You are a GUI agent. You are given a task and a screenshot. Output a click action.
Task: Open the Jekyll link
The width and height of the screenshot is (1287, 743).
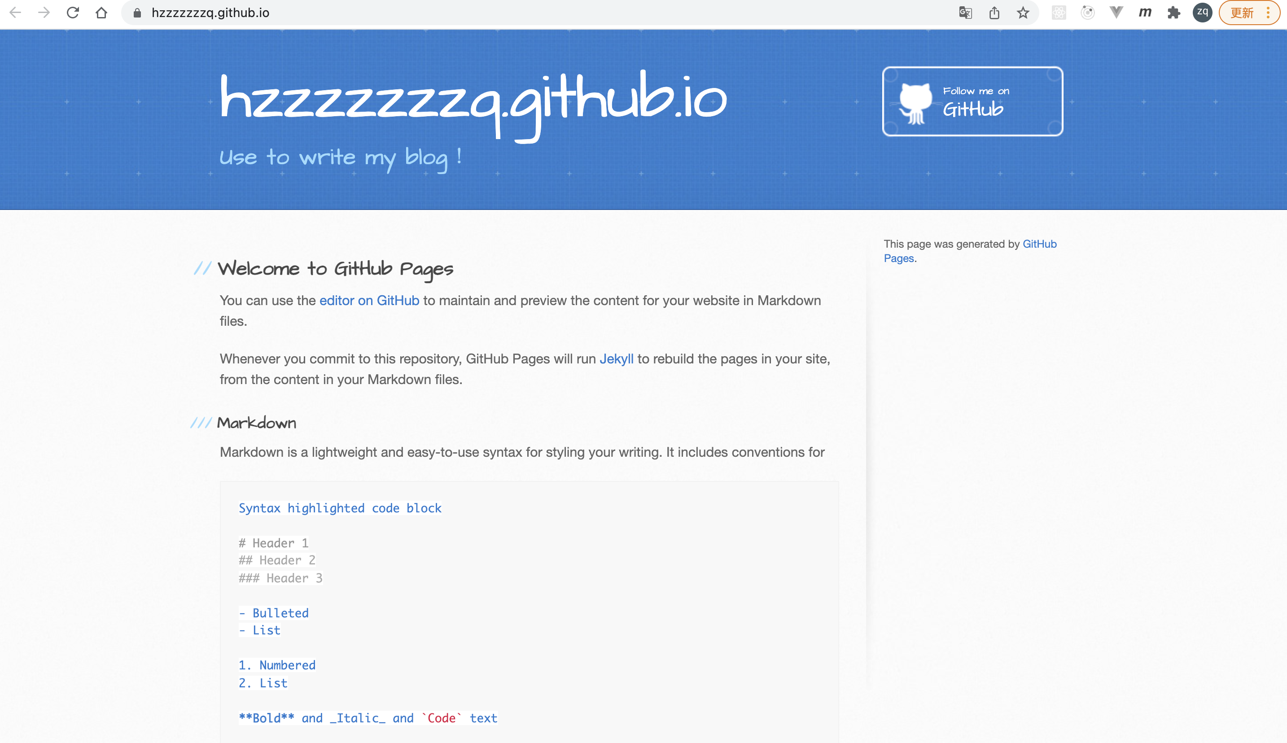point(616,359)
